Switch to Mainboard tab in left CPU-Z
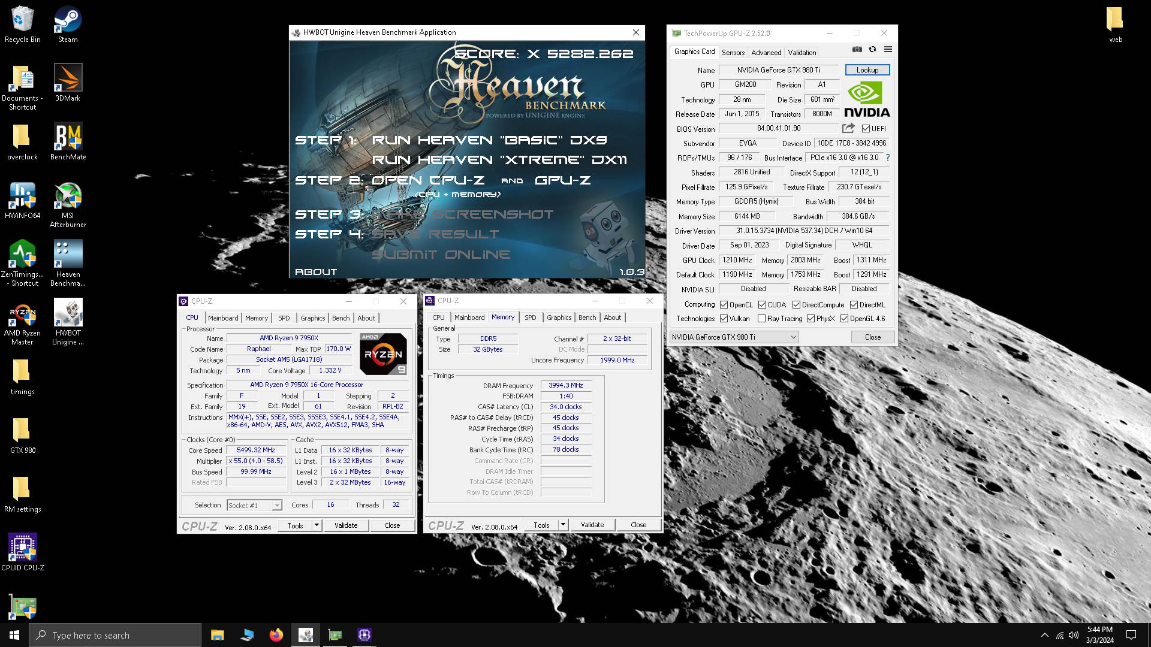Screen dimensions: 1151x647 pyautogui.click(x=223, y=318)
